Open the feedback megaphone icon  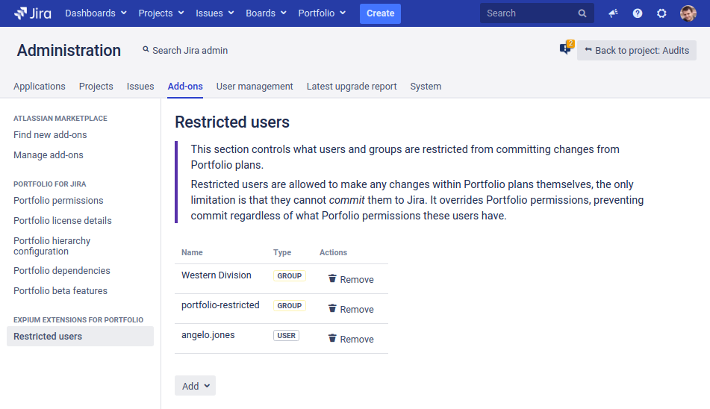[x=613, y=13]
